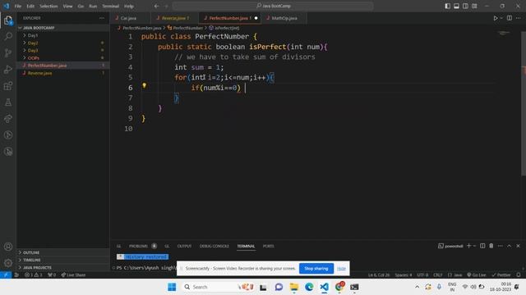Open notifications bell in status bar
The width and height of the screenshot is (526, 295).
coord(519,275)
